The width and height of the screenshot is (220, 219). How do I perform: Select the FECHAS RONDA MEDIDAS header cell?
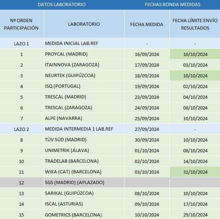(172, 5)
